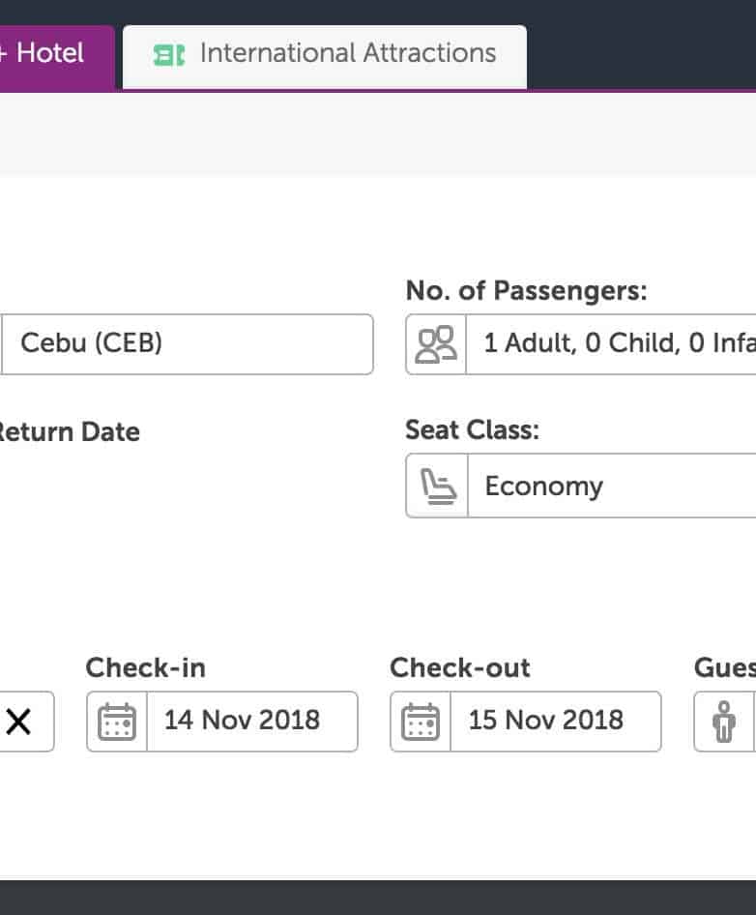This screenshot has width=756, height=915.
Task: Click the Return Date label
Action: point(68,432)
